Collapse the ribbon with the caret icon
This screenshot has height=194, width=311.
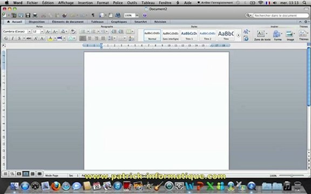pos(300,22)
